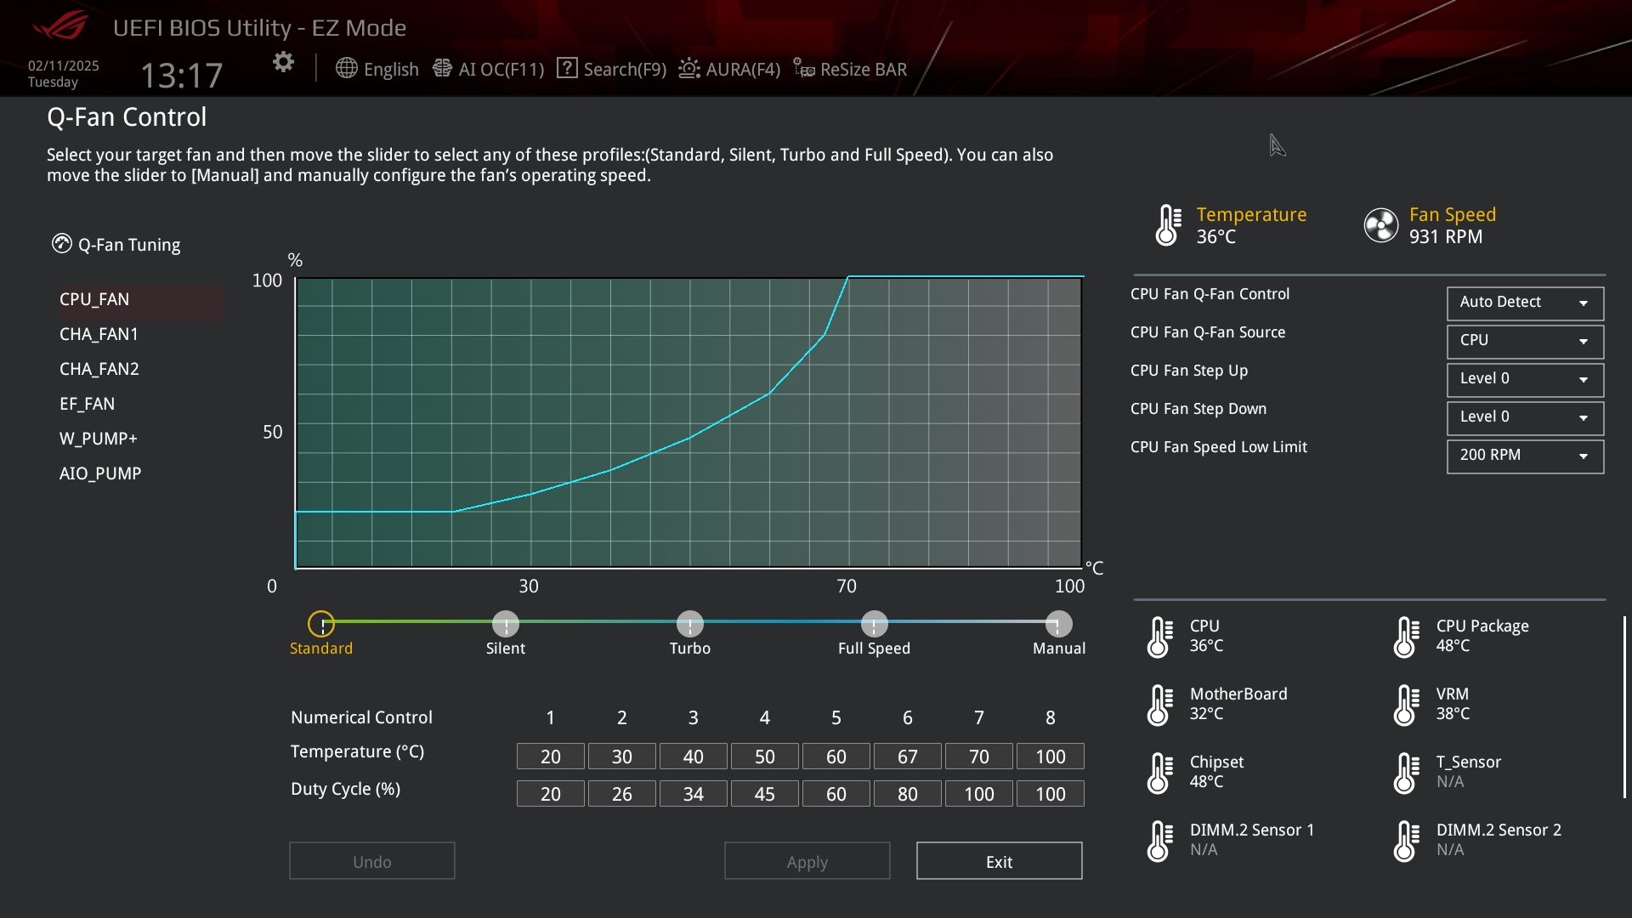Open Search(F9) question mark icon
1632x918 pixels.
click(x=567, y=68)
